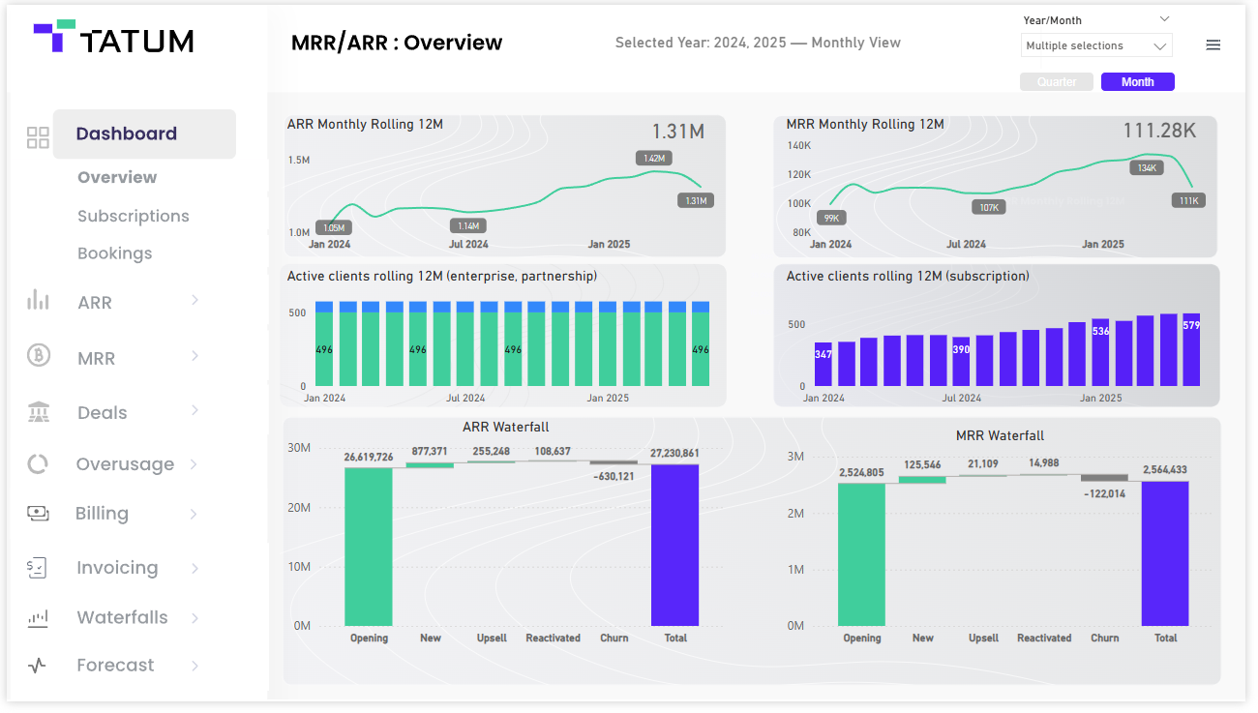Open the Subscriptions page
Image resolution: width=1258 pixels, height=713 pixels.
133,216
